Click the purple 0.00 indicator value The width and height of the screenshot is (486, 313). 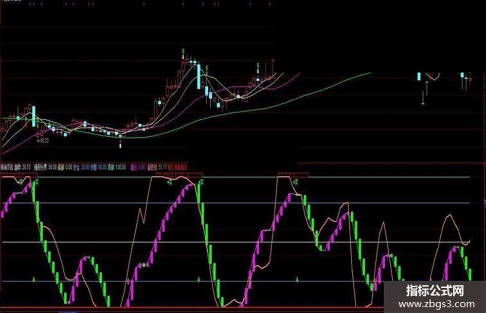pyautogui.click(x=141, y=168)
